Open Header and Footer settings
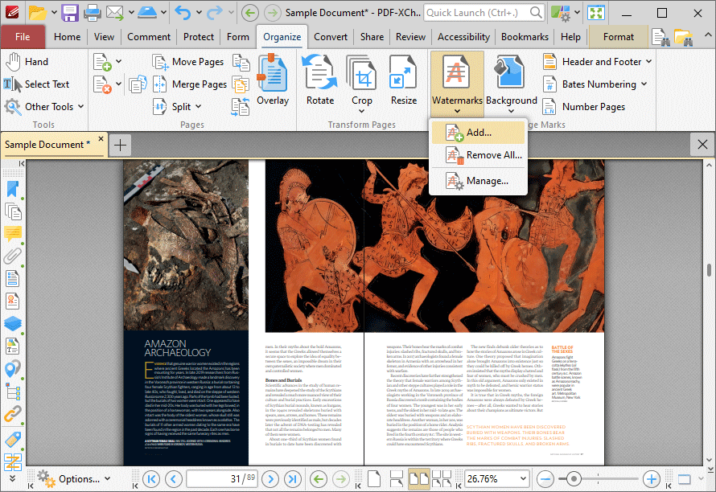 598,61
